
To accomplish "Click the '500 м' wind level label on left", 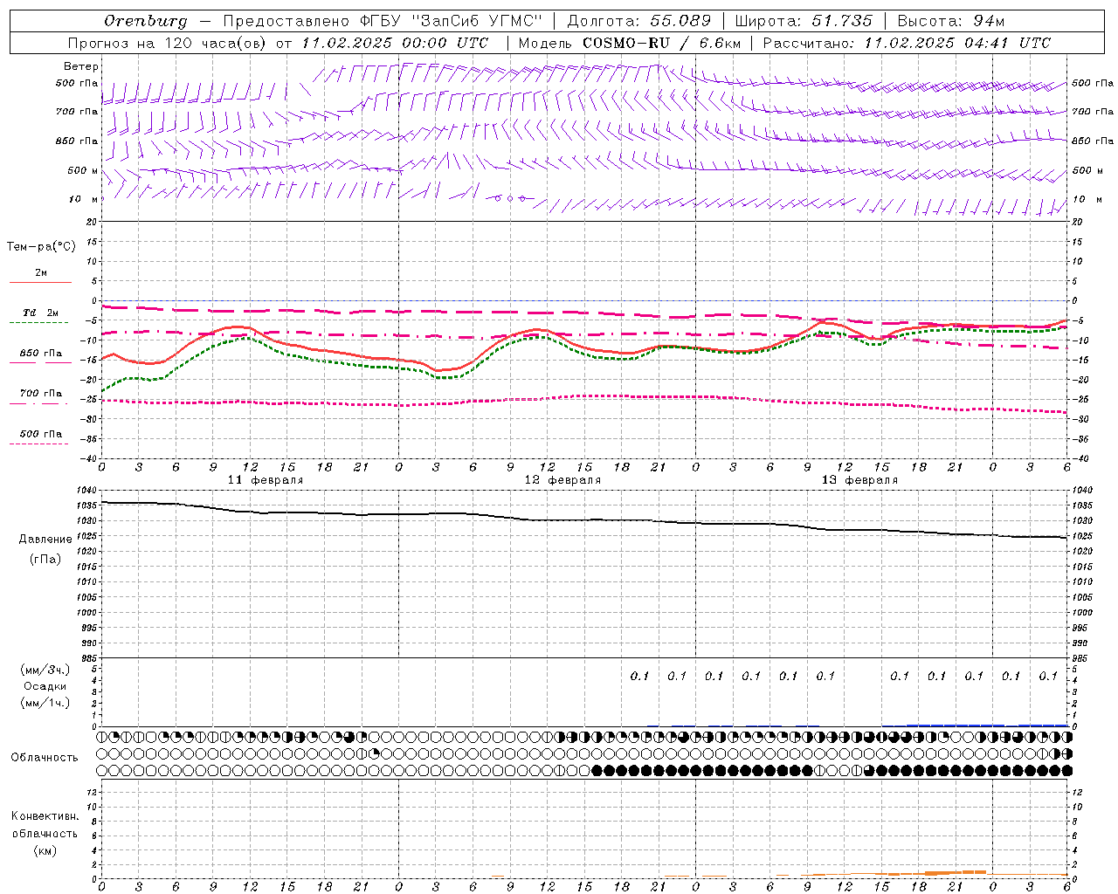I will (83, 170).
